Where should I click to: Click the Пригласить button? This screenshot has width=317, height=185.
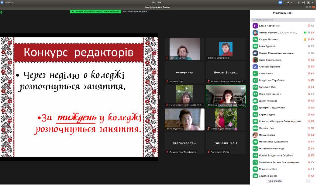(x=275, y=181)
